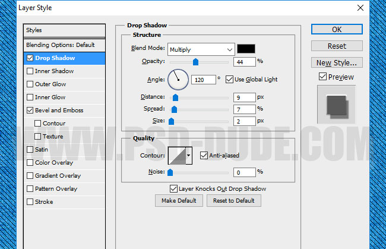Click the contour curve thumbnail

click(177, 156)
